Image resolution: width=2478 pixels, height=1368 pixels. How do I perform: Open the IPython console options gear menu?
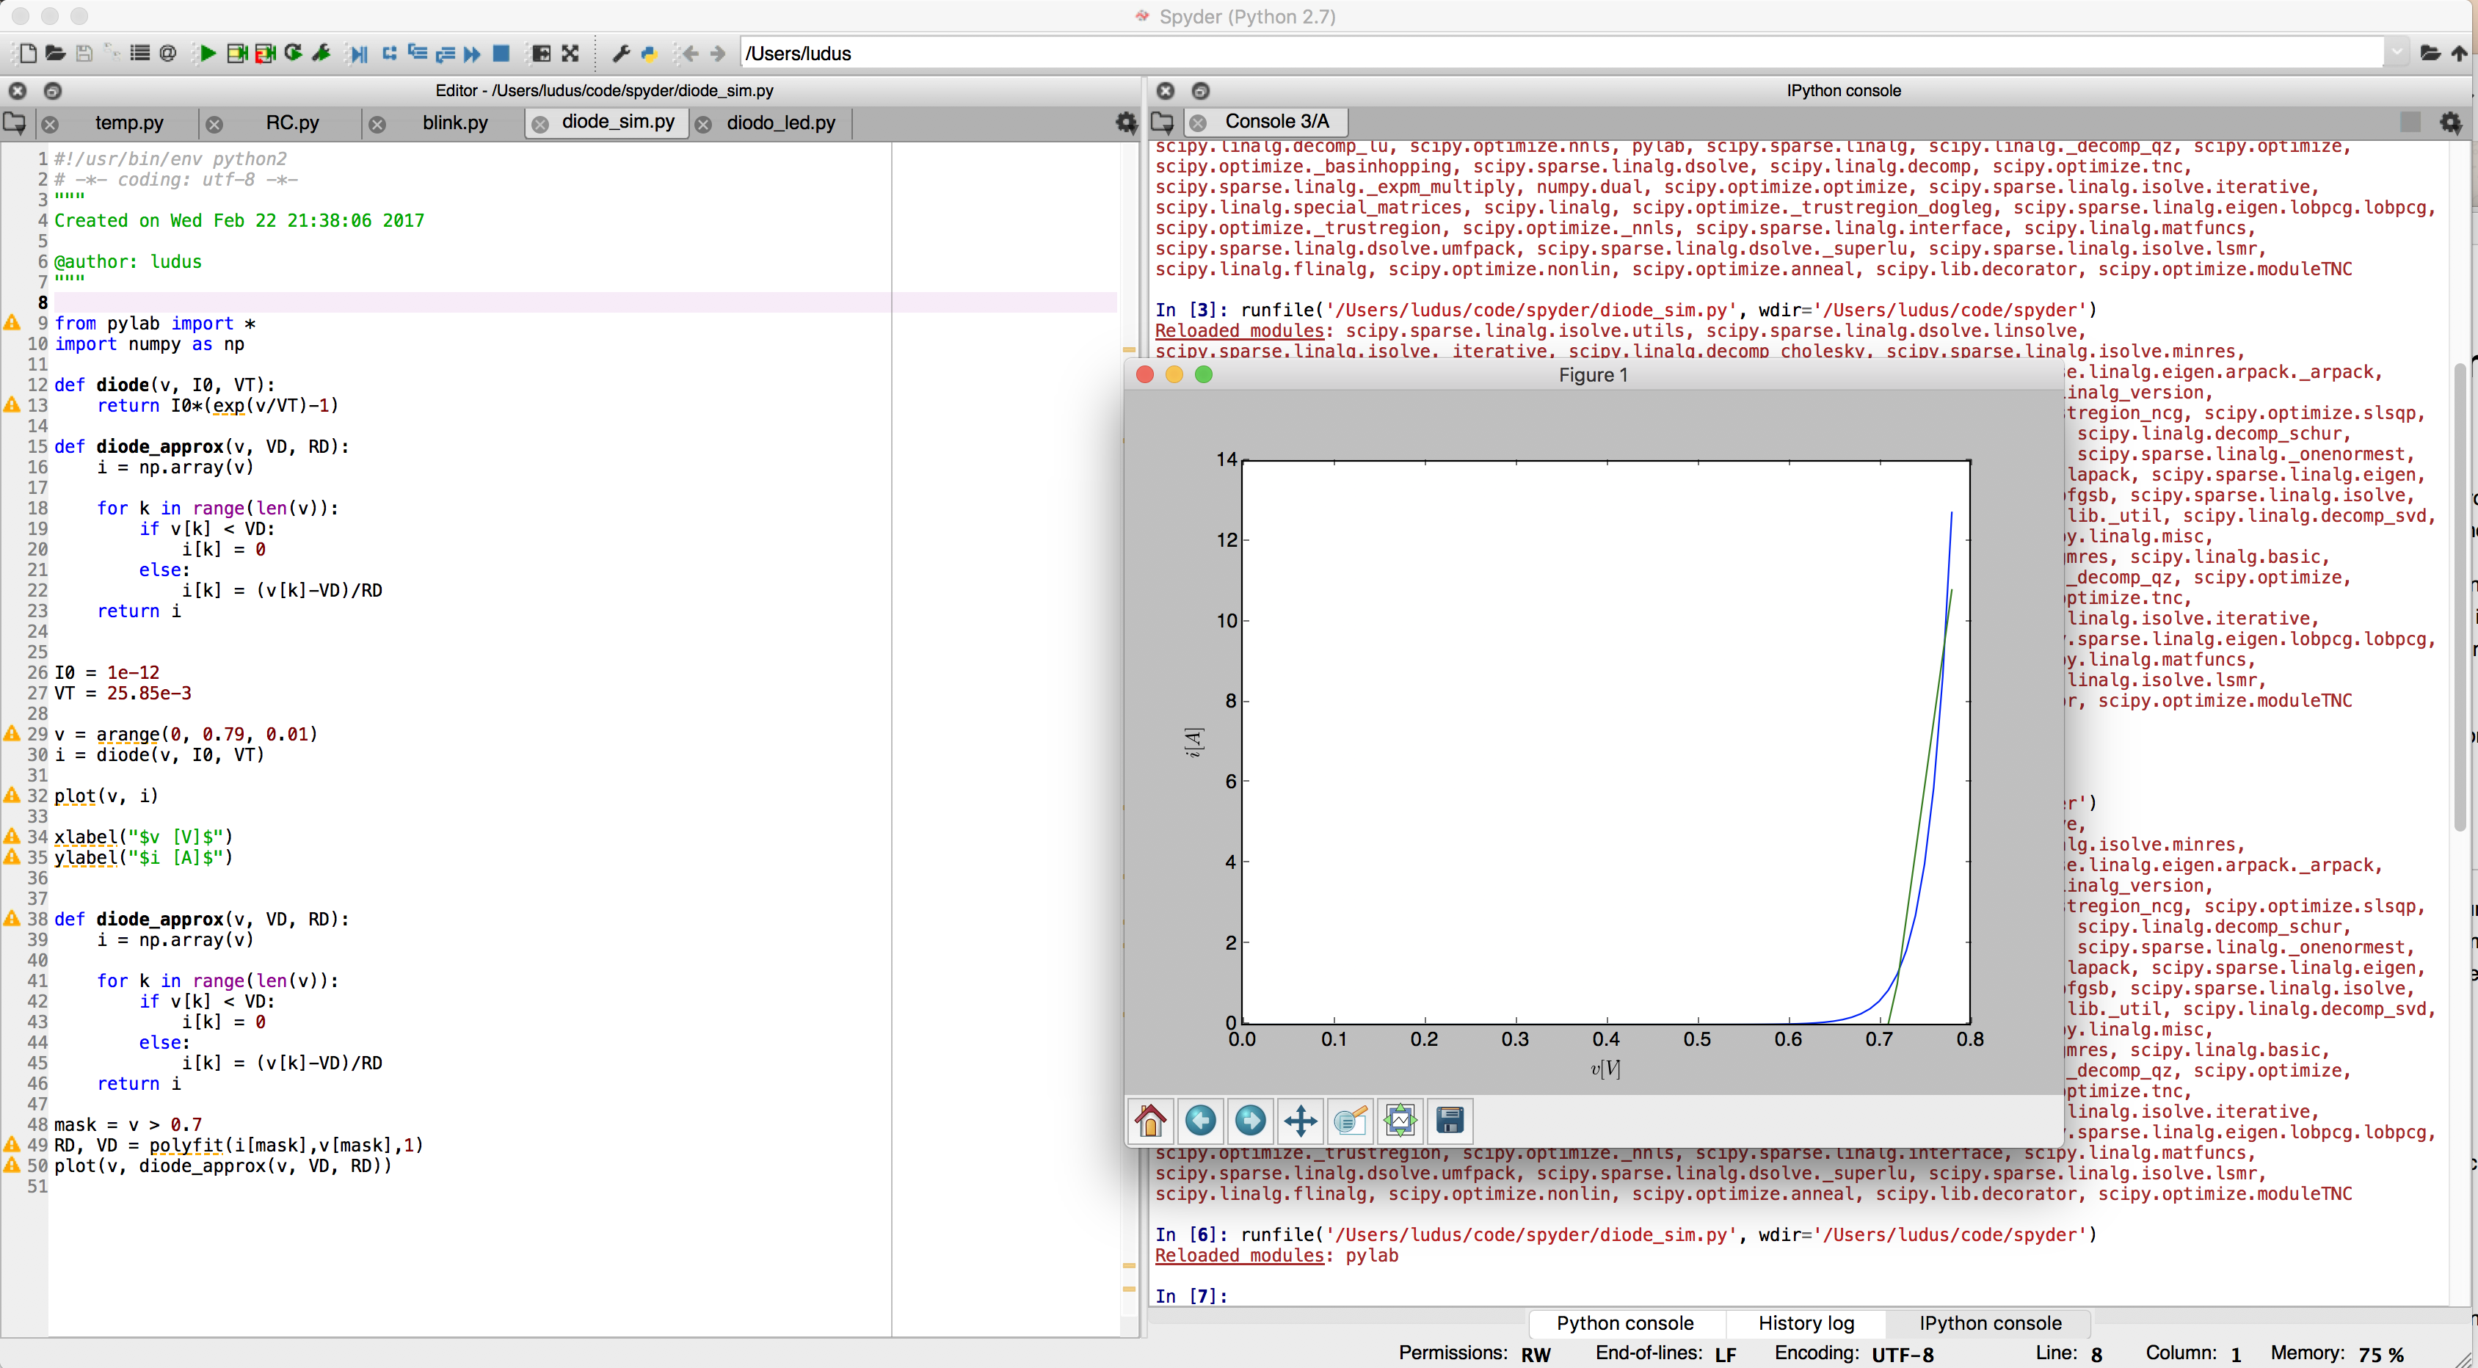pos(2450,122)
